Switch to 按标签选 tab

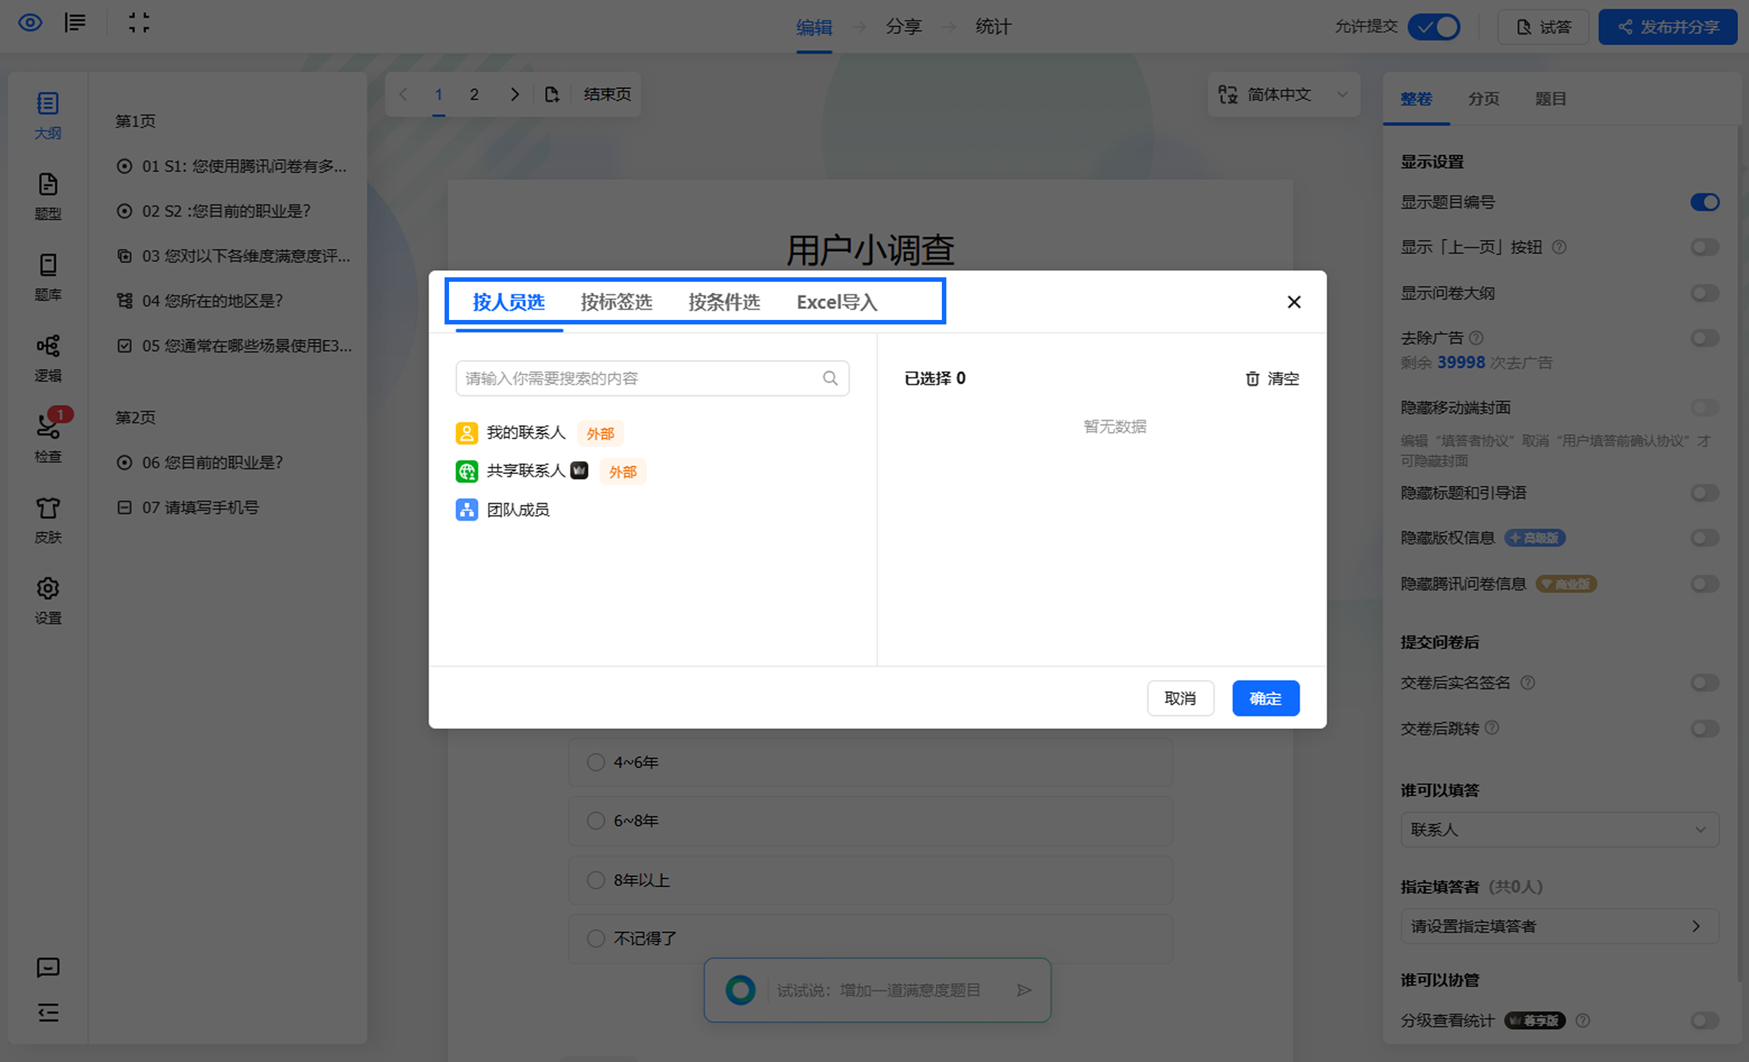(616, 303)
